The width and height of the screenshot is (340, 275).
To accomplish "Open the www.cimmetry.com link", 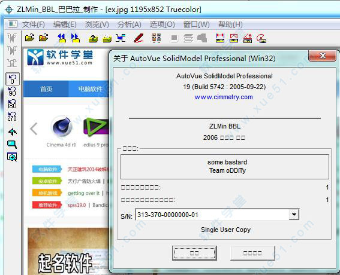I will pos(224,97).
